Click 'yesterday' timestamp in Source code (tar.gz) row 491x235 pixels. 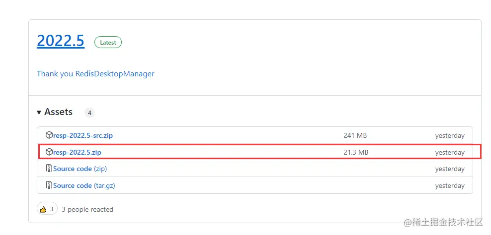[450, 185]
